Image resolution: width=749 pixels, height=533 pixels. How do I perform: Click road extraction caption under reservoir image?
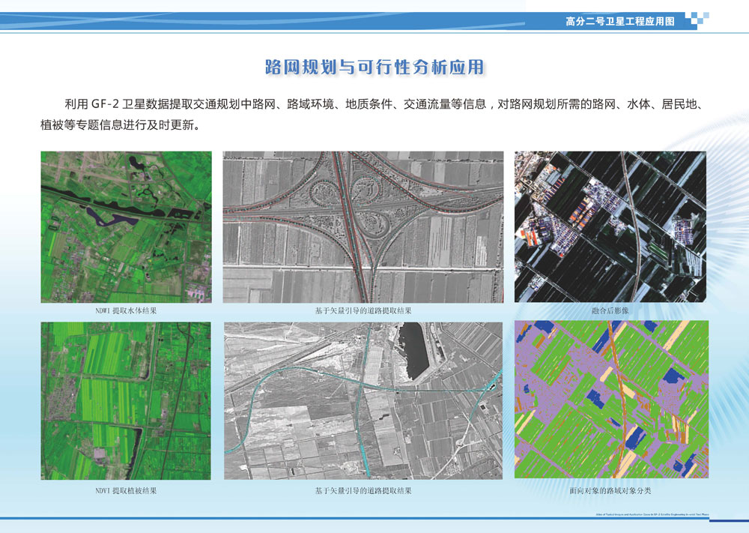point(363,490)
